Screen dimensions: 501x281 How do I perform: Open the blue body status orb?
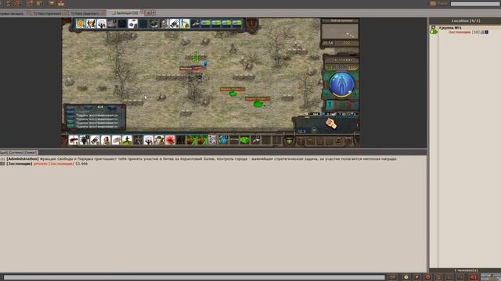click(341, 84)
